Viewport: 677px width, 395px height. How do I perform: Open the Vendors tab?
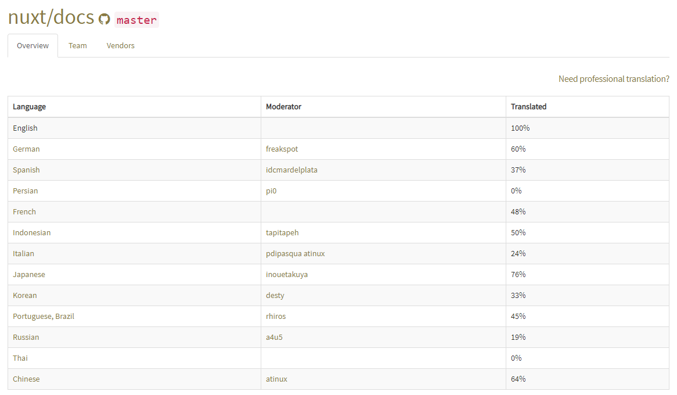click(121, 46)
